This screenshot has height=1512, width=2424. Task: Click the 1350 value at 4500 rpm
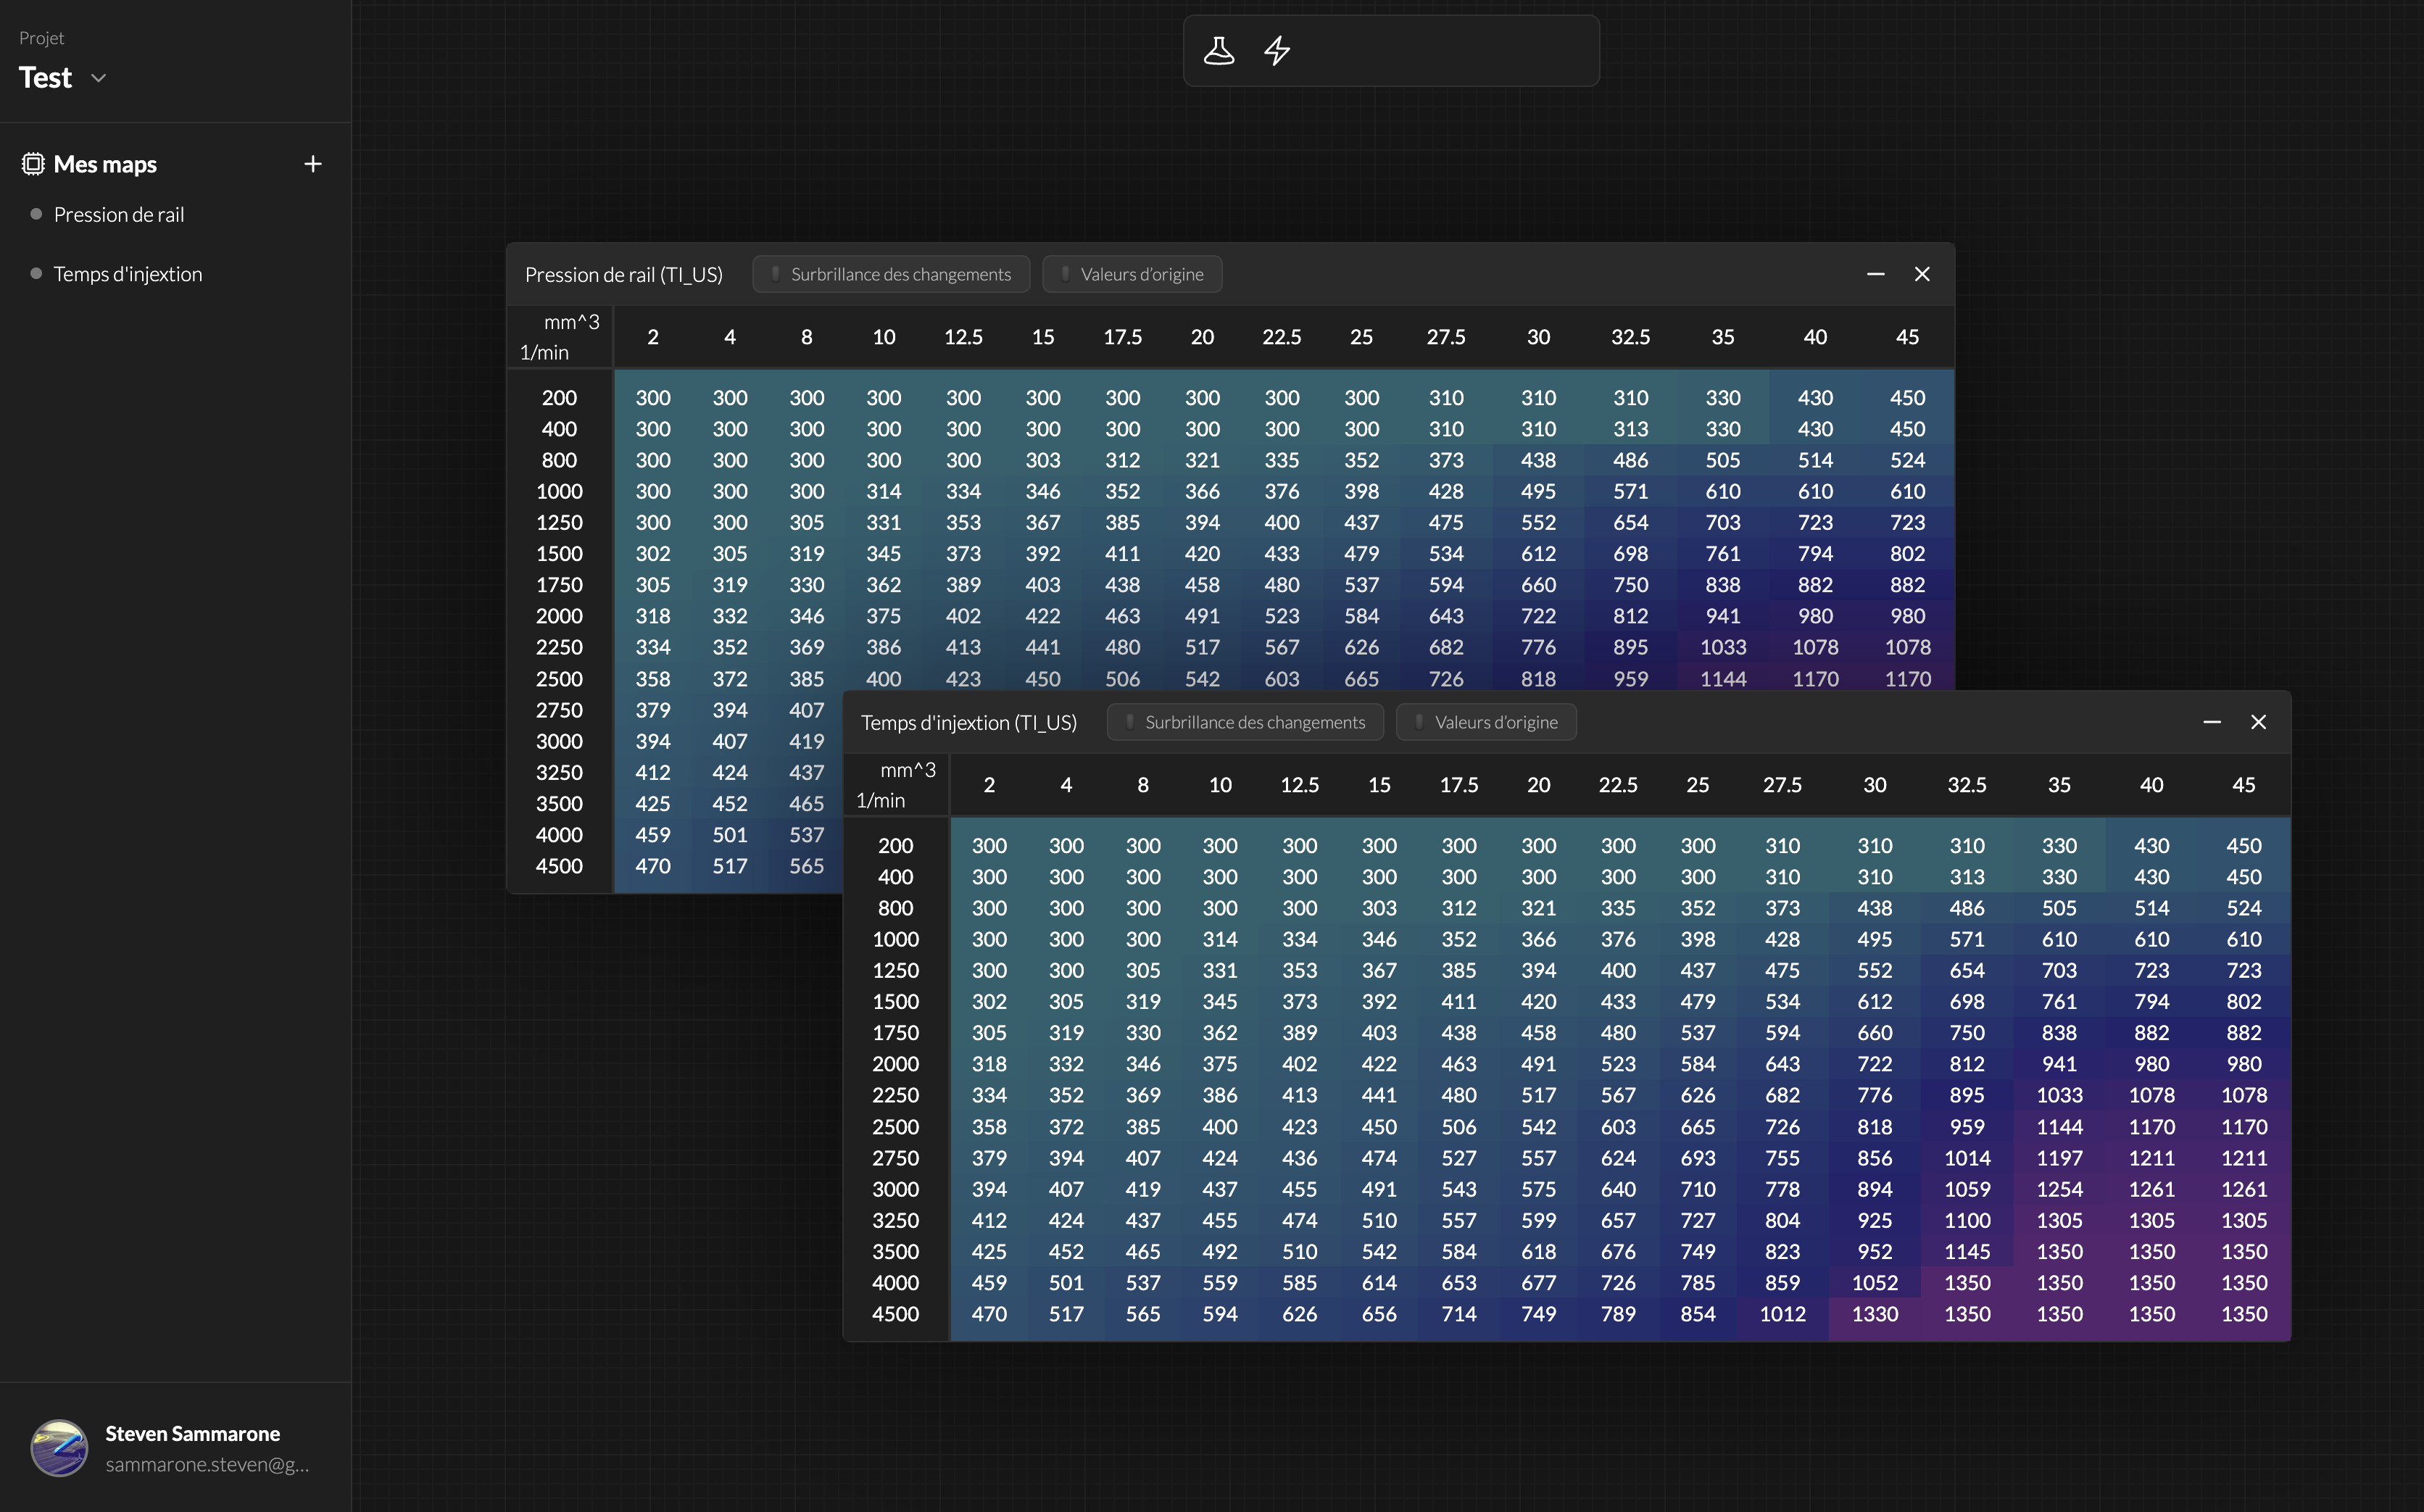1969,1314
